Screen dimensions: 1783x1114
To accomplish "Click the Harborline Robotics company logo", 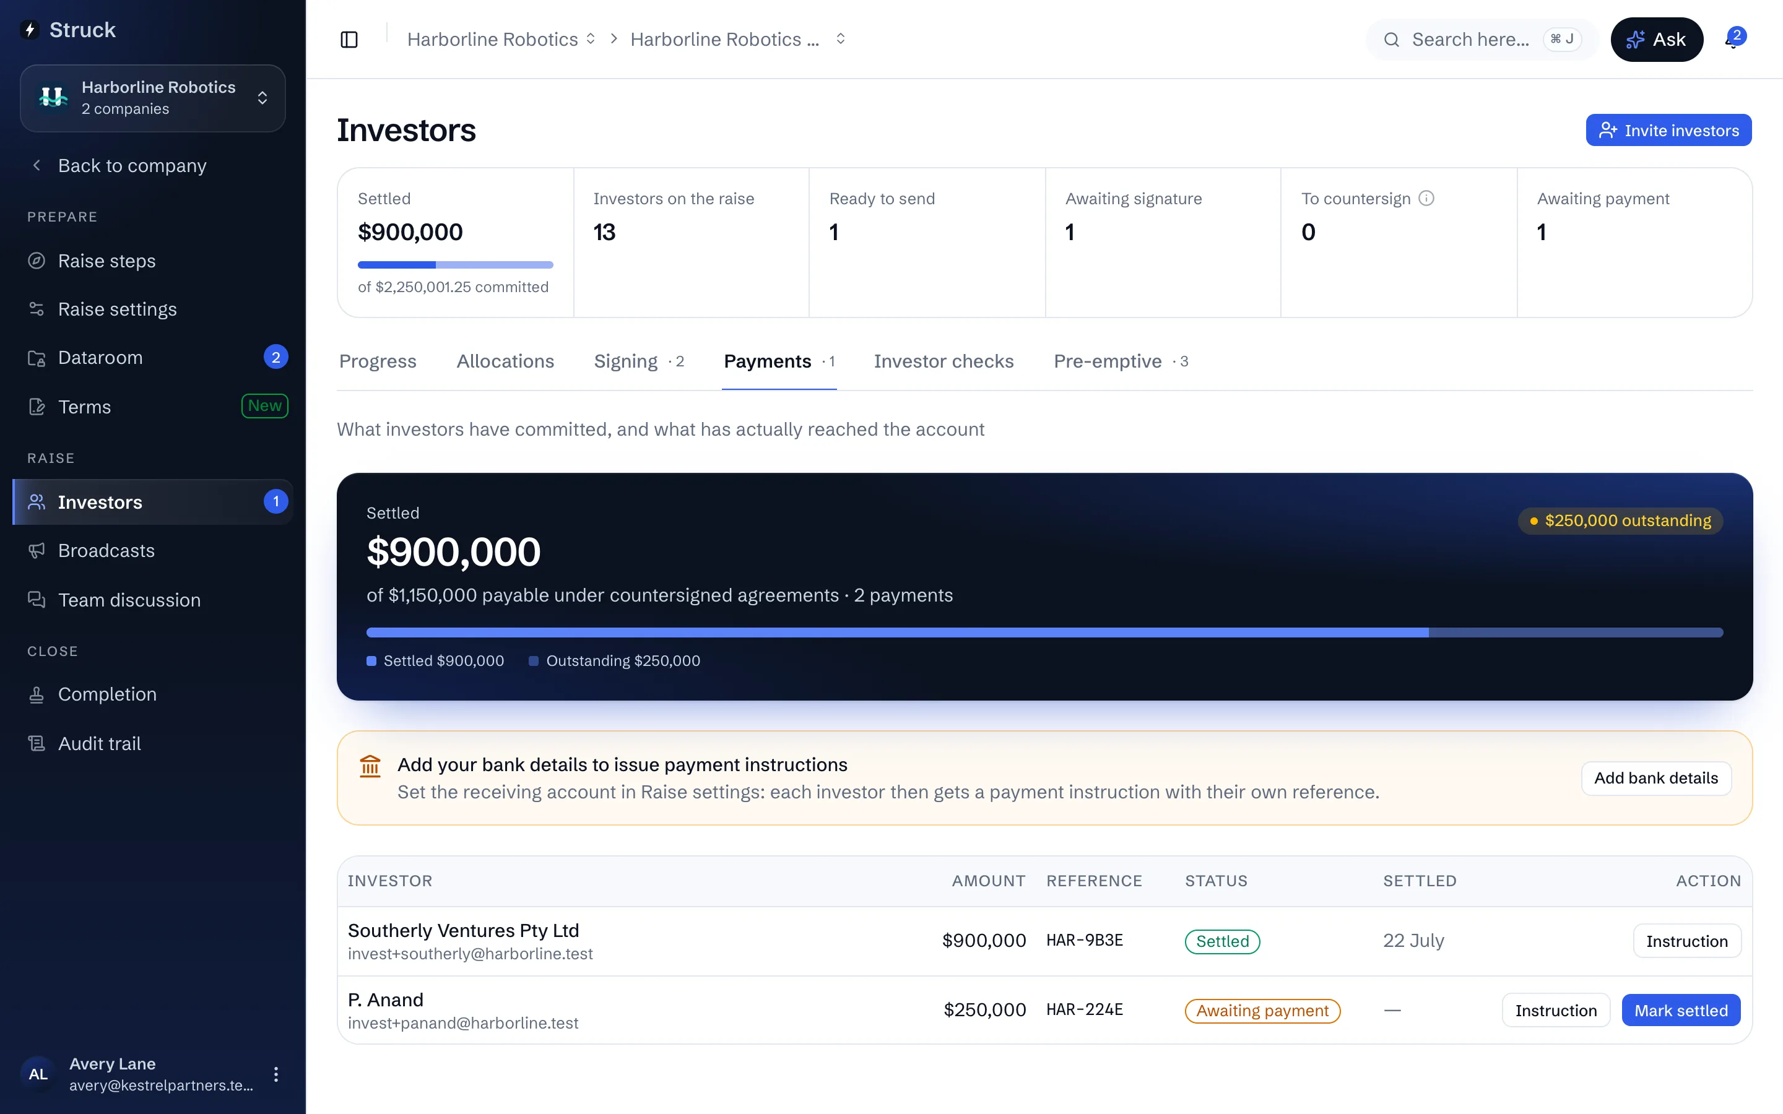I will [x=53, y=97].
